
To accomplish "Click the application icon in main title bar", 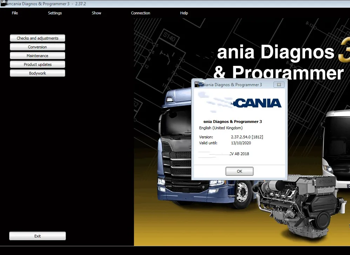I will 4,4.
